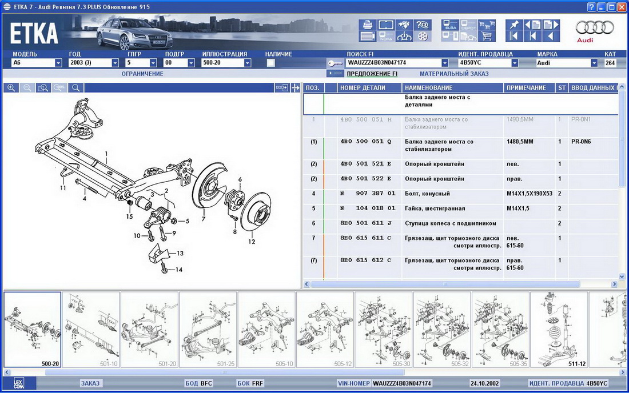Open the 501-10 illustration thumbnail
The width and height of the screenshot is (629, 393).
tap(91, 330)
